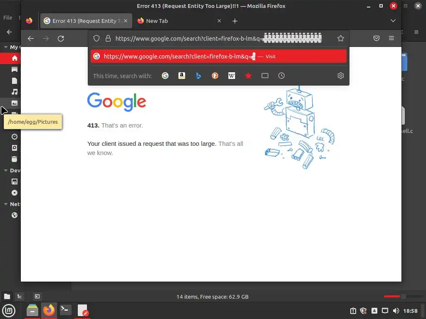426x319 pixels.
Task: Click the clock showing 18:58
Action: (x=410, y=311)
